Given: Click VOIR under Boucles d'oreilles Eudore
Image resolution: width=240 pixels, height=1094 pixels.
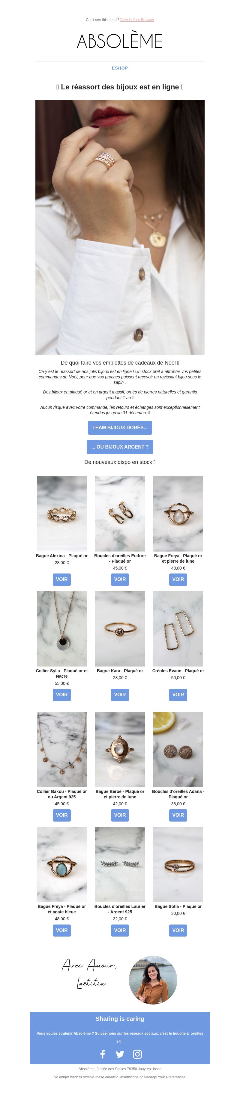Looking at the screenshot, I should (120, 579).
